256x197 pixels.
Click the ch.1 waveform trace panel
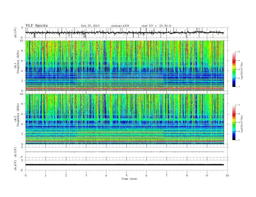coord(127,33)
